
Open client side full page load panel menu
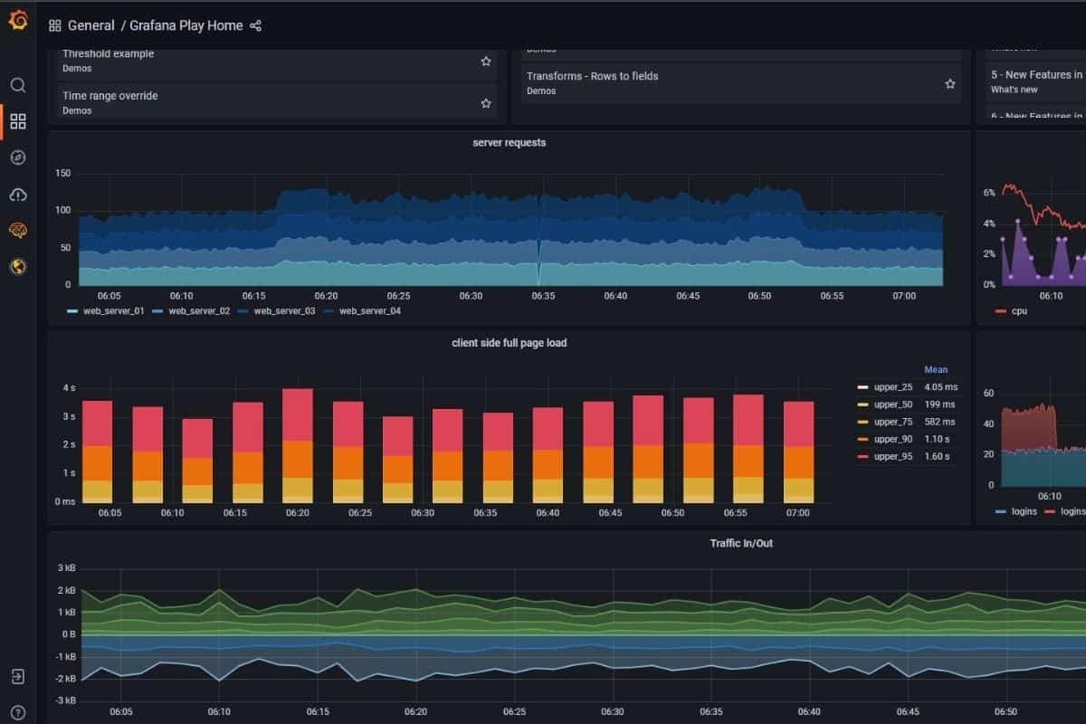click(509, 343)
